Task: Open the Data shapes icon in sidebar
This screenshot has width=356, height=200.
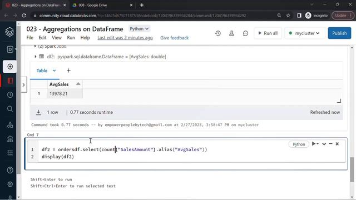Action: 10,124
